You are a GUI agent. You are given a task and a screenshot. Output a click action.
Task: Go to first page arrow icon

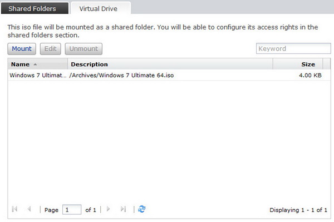[x=14, y=209]
